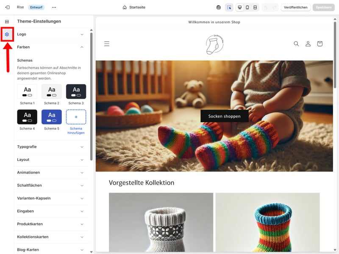This screenshot has height=254, width=339.
Task: Switch to desktop preview
Action: (239, 7)
